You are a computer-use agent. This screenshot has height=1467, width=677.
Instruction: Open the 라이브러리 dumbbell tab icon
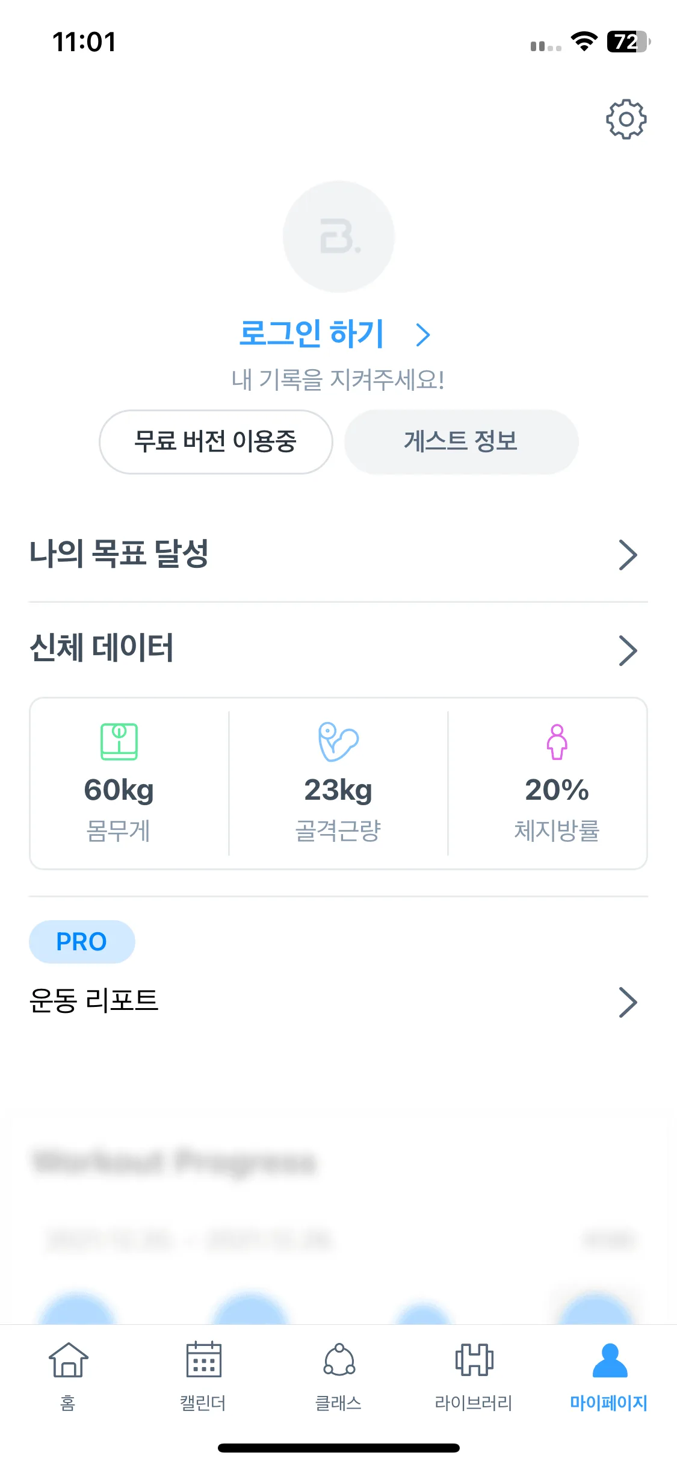pyautogui.click(x=474, y=1360)
